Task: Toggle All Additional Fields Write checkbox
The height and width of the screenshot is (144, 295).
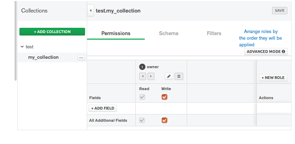Action: tap(165, 120)
